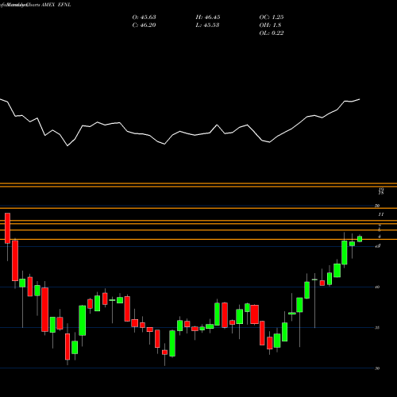Click the 50 price axis label
397x397 pixels.
tap(377, 206)
